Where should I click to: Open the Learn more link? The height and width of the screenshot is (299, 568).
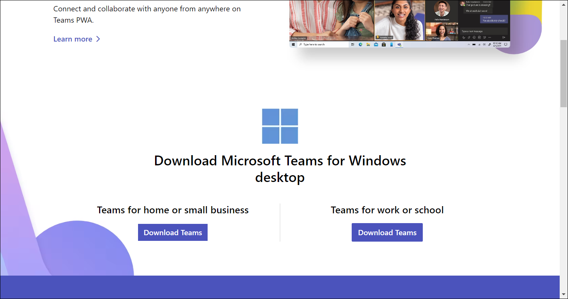(73, 39)
